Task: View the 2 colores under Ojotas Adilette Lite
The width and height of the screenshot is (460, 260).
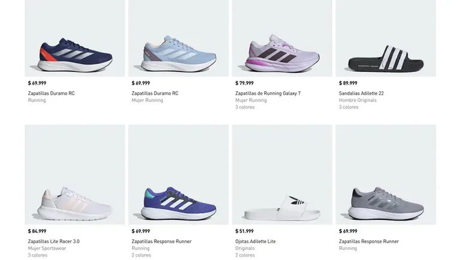Action: 245,255
